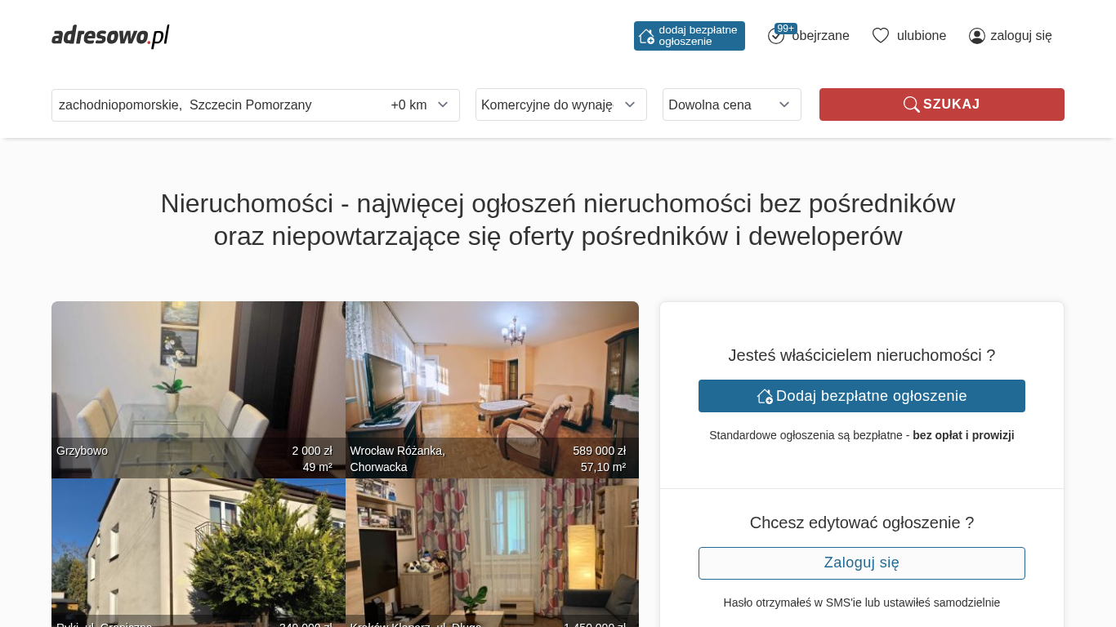Open the Komercyjne do wynajęcia type dropdown

(x=561, y=104)
